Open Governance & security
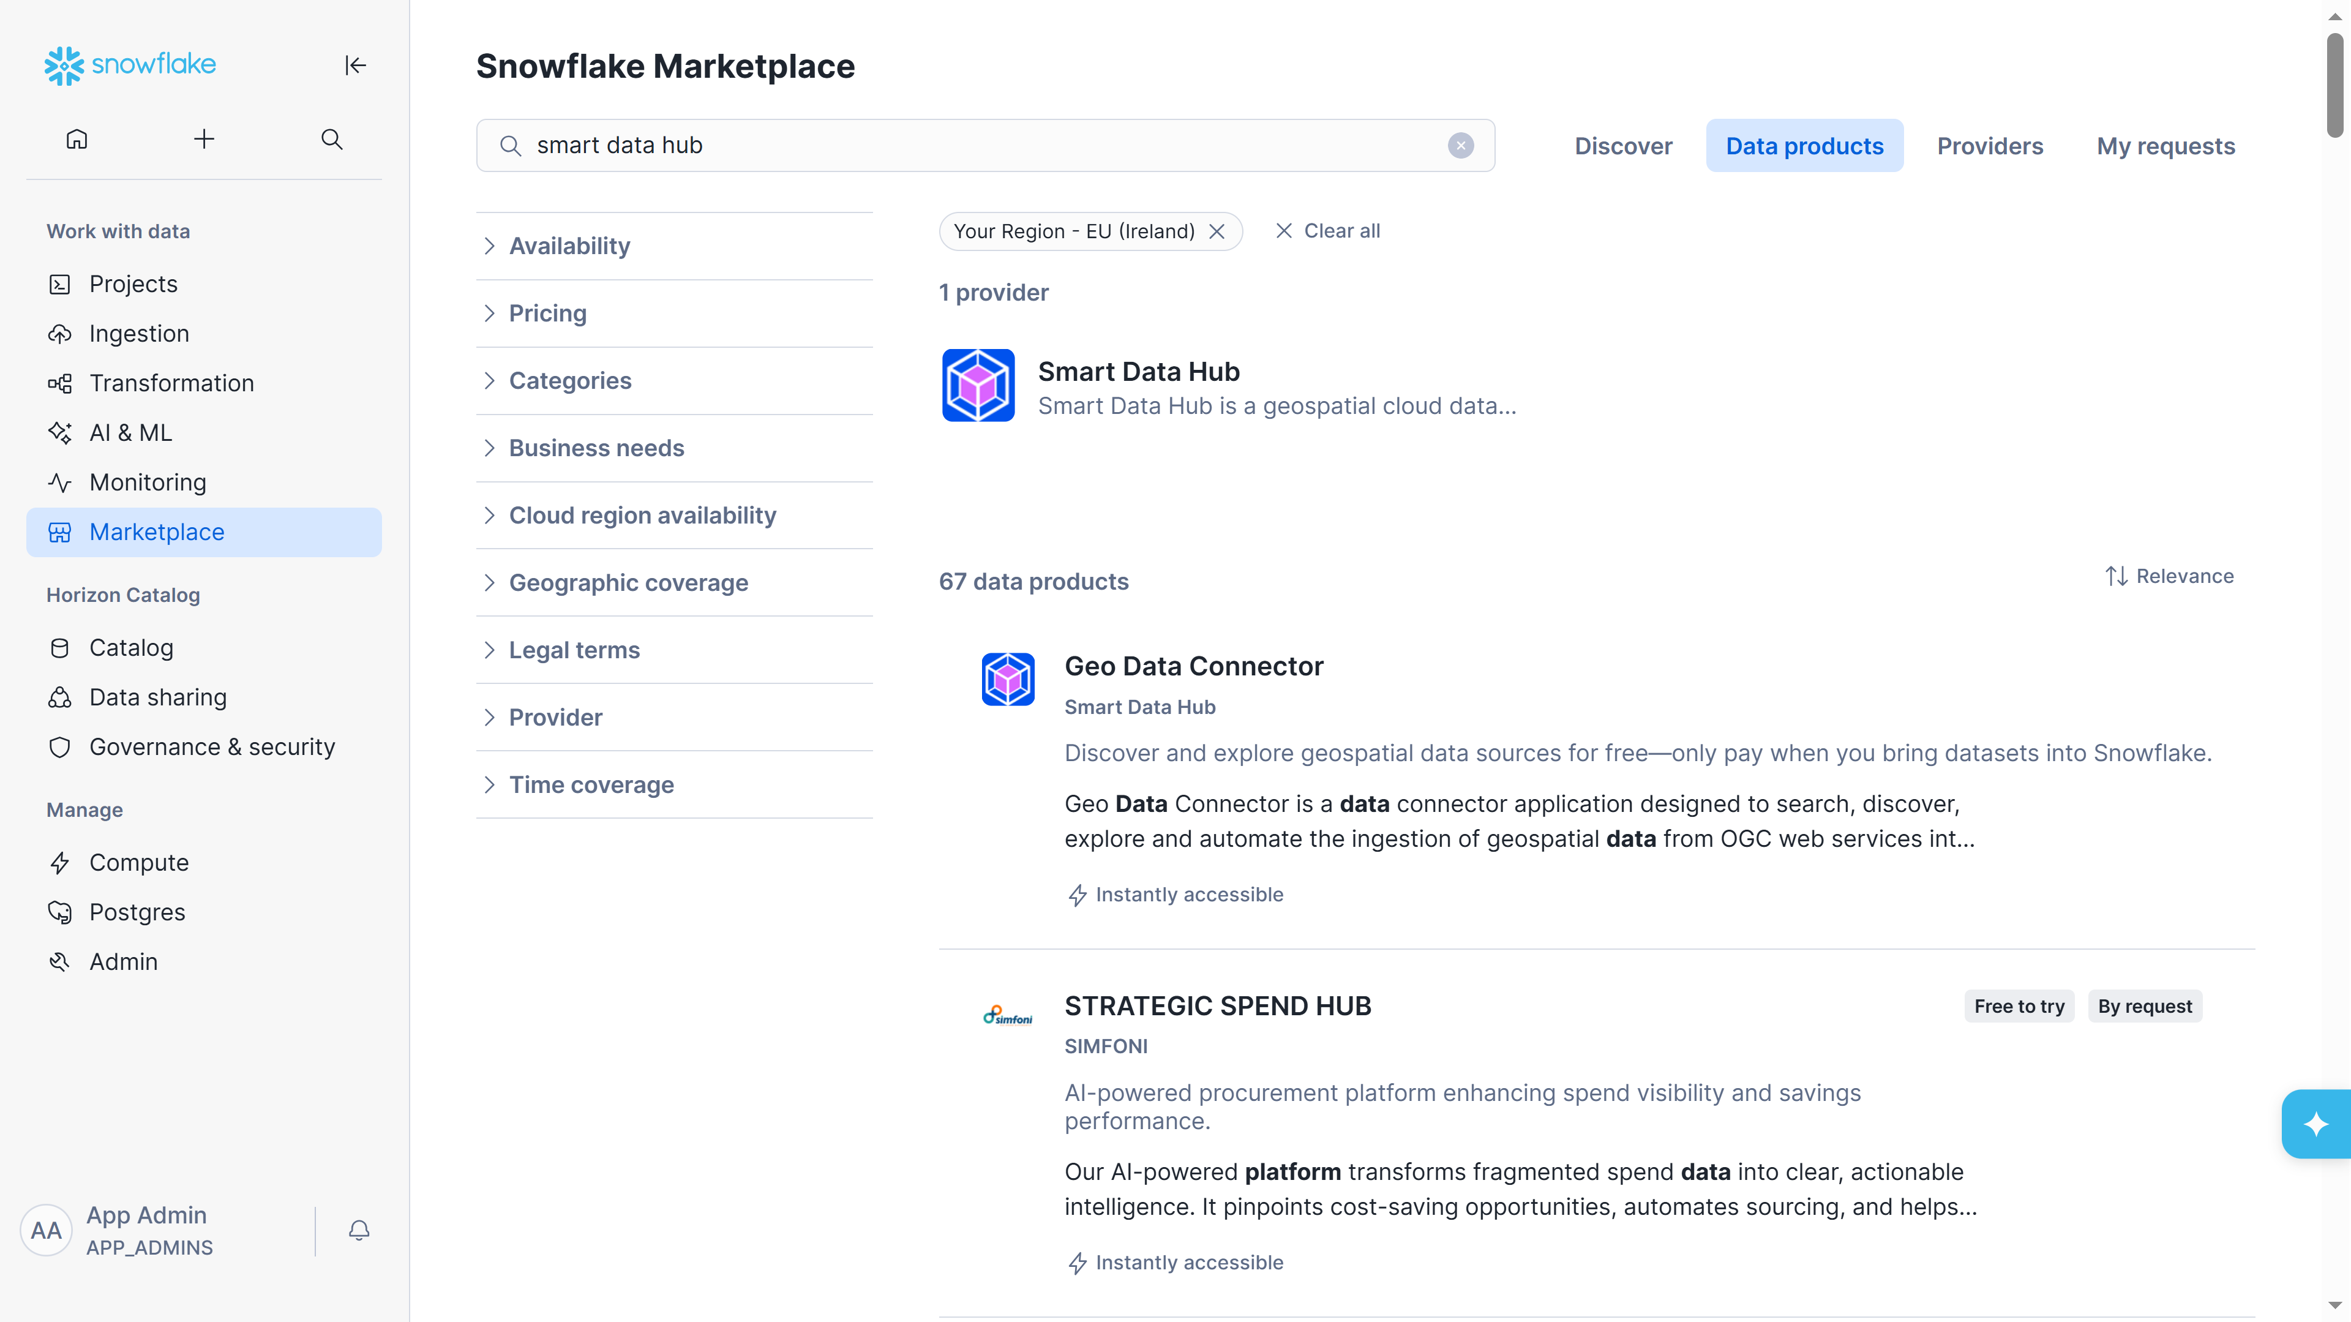 204,747
